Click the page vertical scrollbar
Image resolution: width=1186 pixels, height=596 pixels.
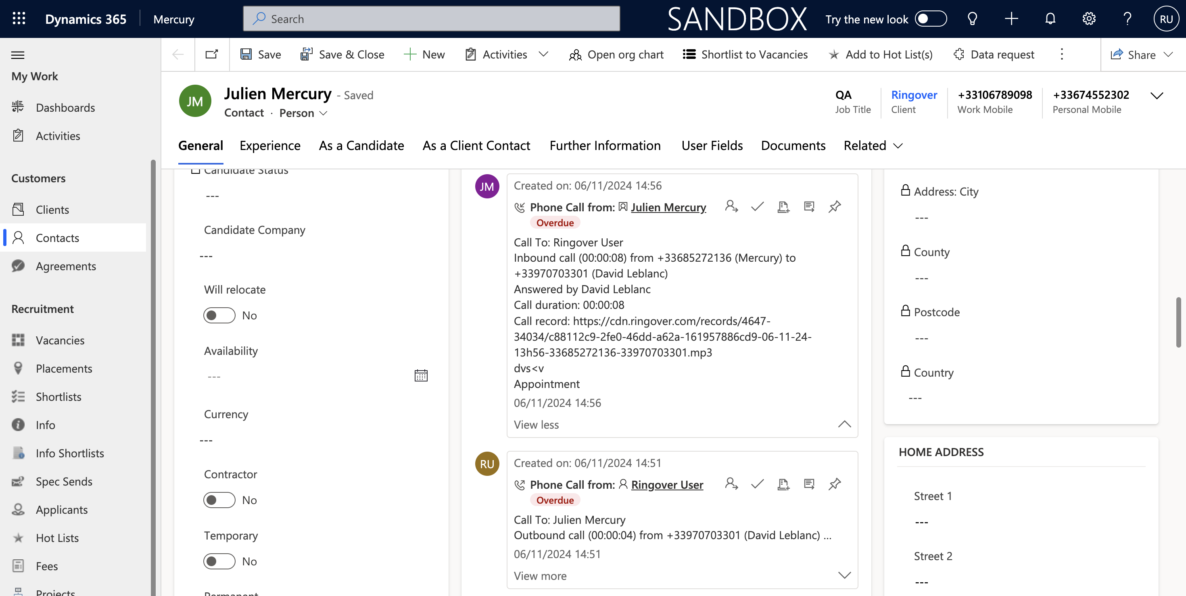[1178, 322]
